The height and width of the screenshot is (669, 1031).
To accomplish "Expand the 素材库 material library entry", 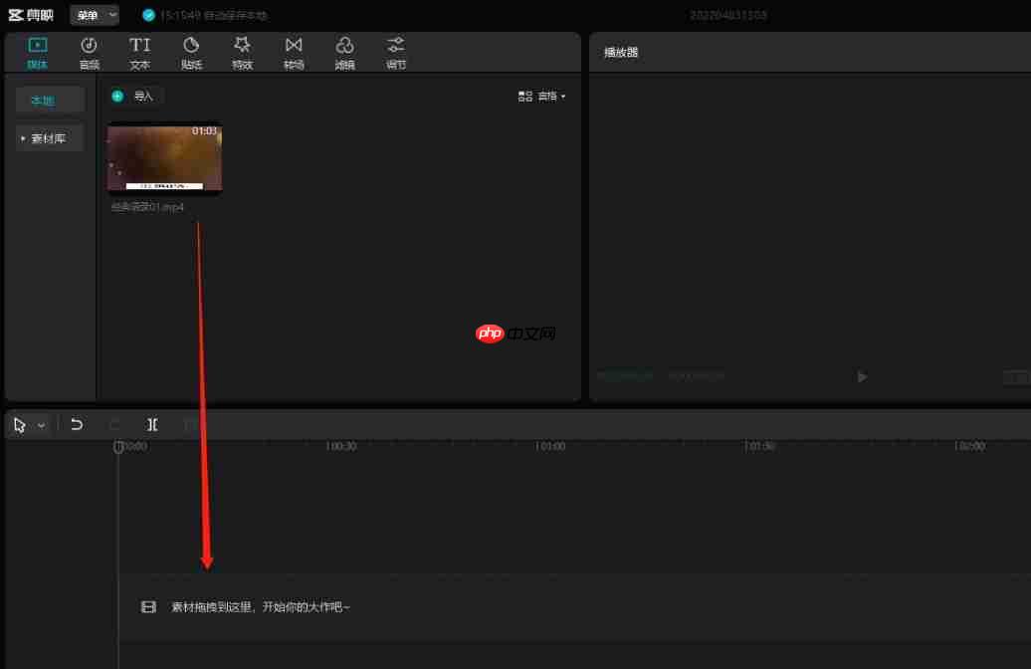I will pos(48,137).
